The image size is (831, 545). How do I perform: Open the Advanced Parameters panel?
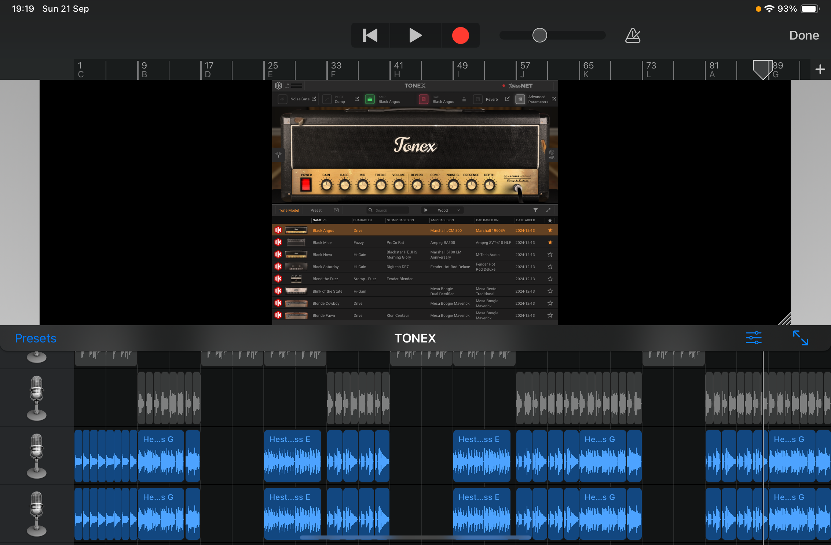(x=520, y=99)
